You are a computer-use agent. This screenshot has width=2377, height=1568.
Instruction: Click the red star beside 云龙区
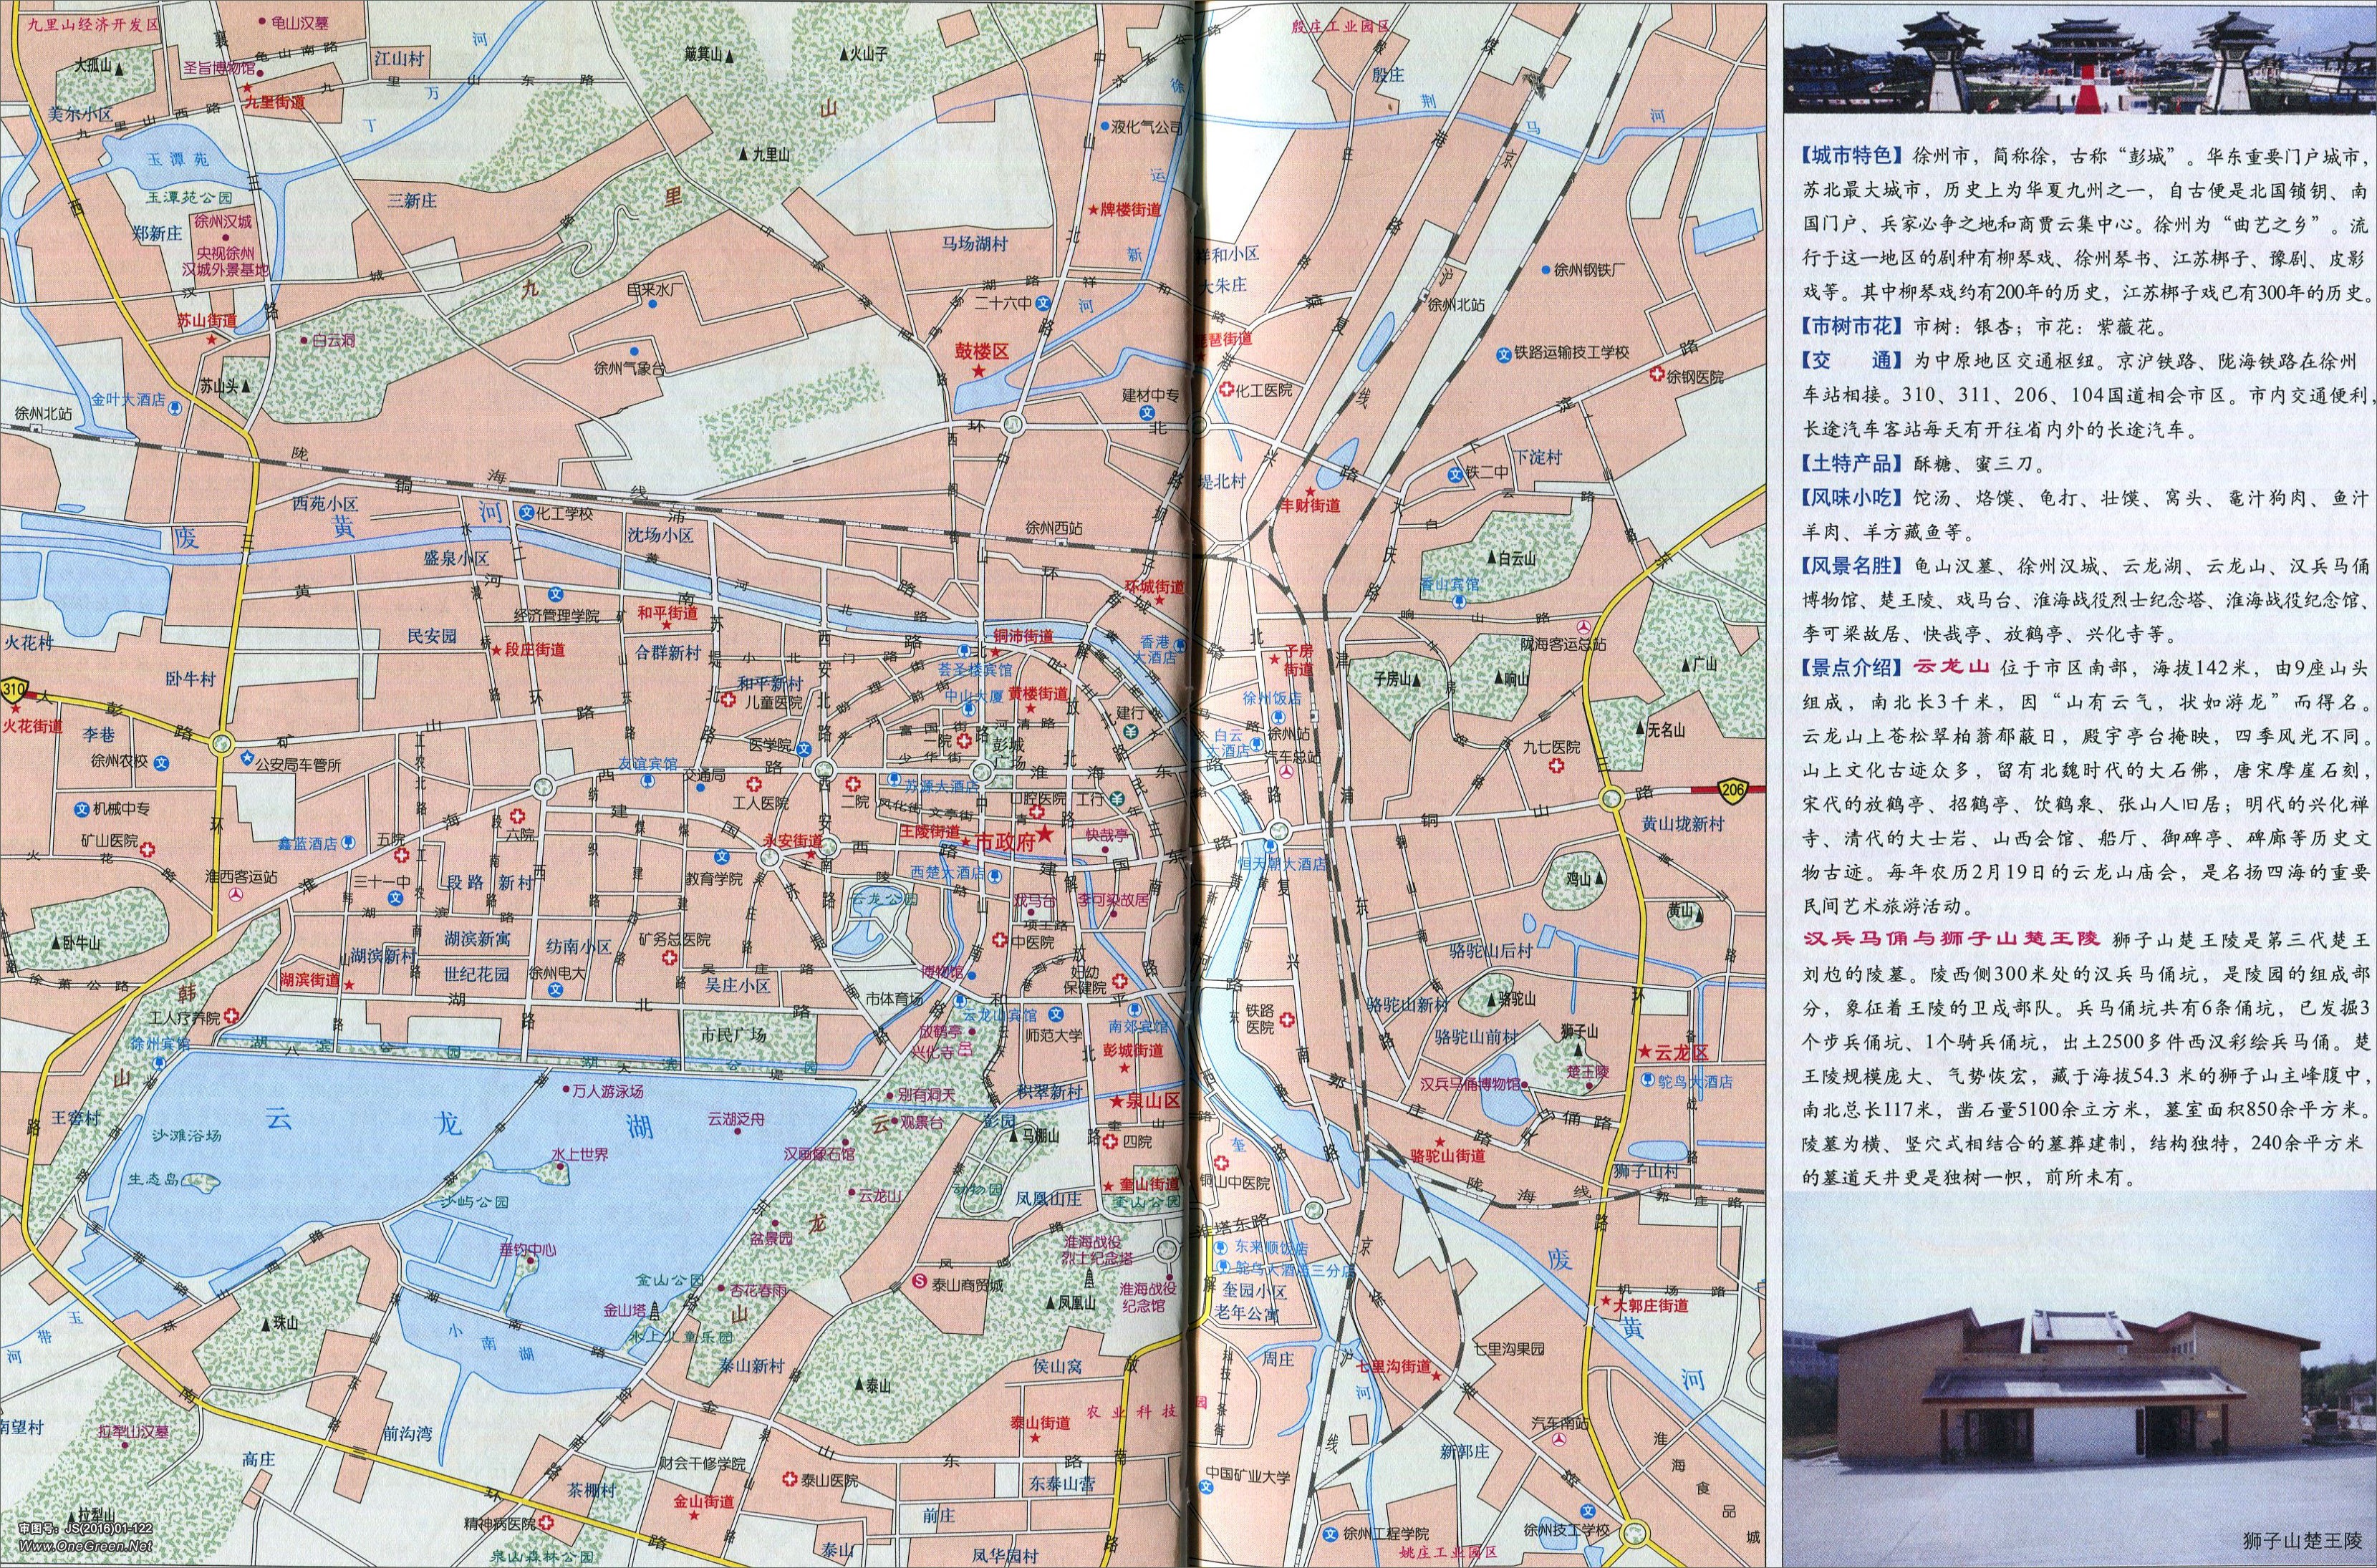(1644, 1053)
